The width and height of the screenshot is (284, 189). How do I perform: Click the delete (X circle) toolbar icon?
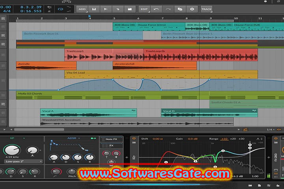(x=192, y=9)
